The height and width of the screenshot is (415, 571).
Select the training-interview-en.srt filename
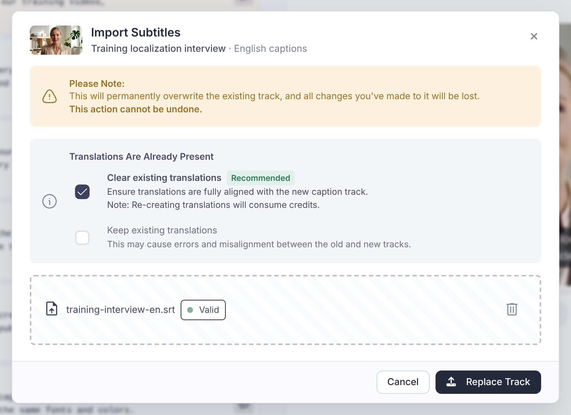121,310
